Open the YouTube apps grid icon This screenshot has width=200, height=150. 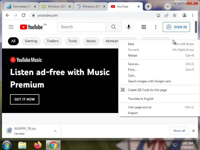[x=144, y=27]
